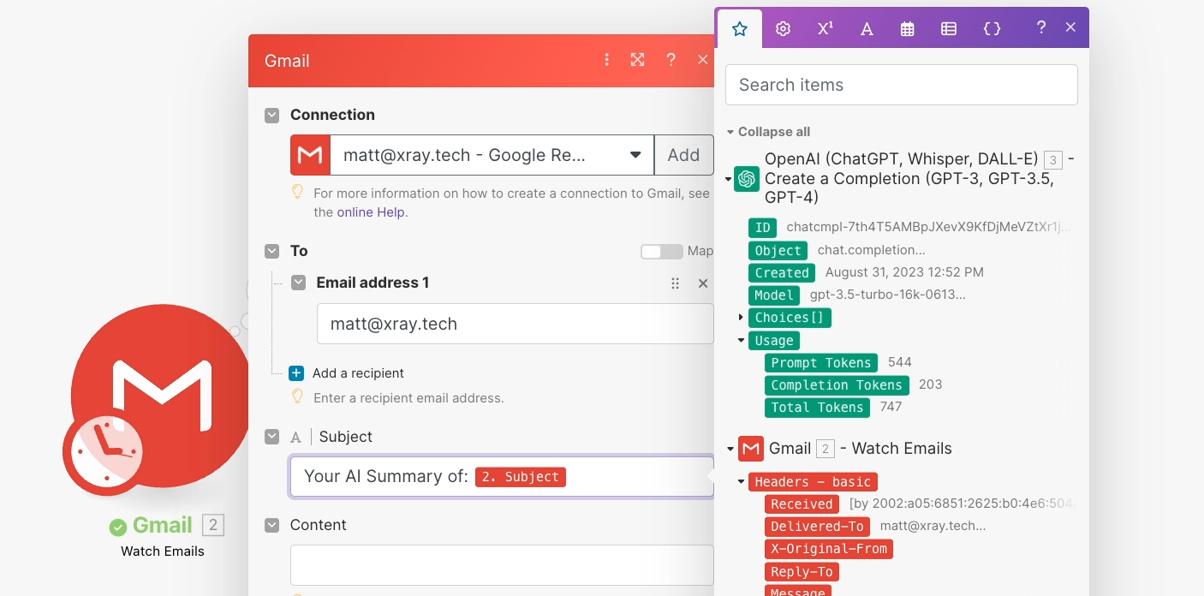Select the X-Original-From header pill
This screenshot has width=1204, height=596.
point(828,549)
